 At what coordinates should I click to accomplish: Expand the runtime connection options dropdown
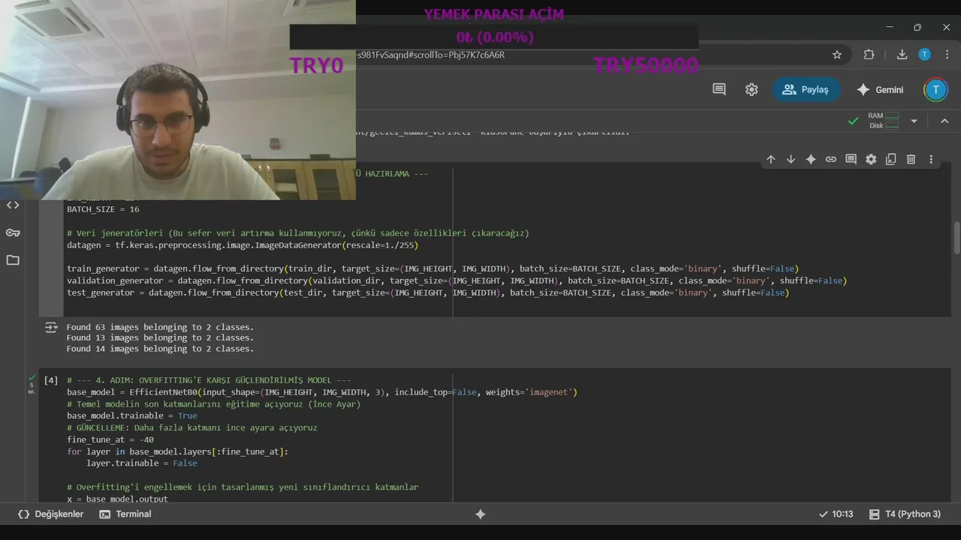[914, 121]
